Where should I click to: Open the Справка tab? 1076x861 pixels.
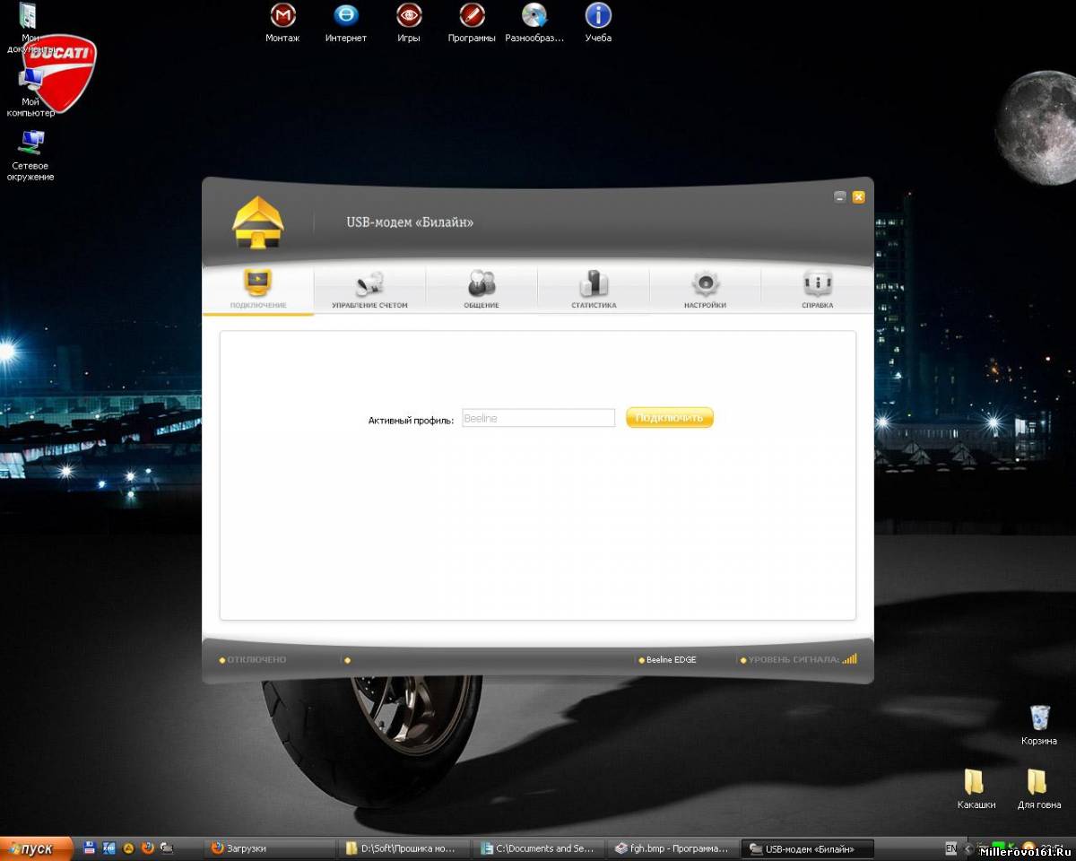click(817, 290)
